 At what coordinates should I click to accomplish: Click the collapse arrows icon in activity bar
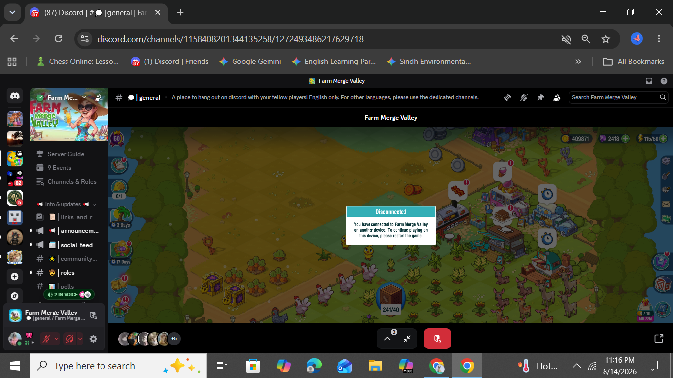407,339
